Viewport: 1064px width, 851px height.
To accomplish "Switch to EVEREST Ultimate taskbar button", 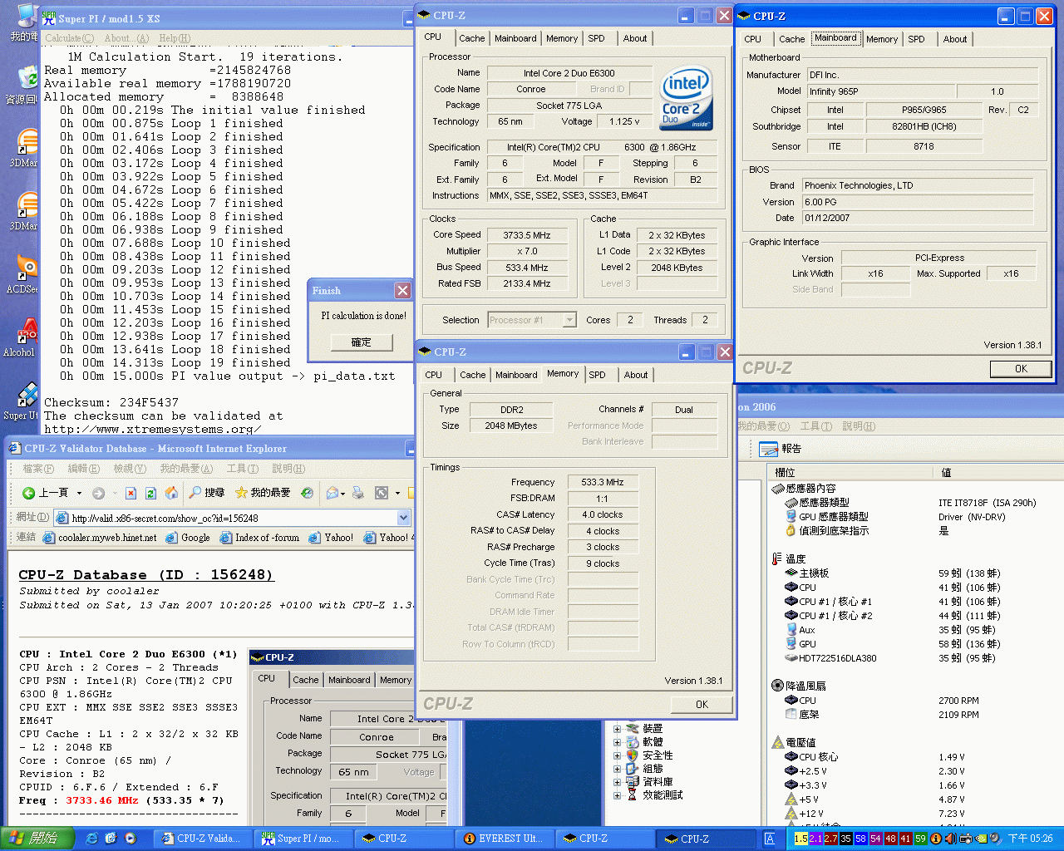I will [x=505, y=839].
